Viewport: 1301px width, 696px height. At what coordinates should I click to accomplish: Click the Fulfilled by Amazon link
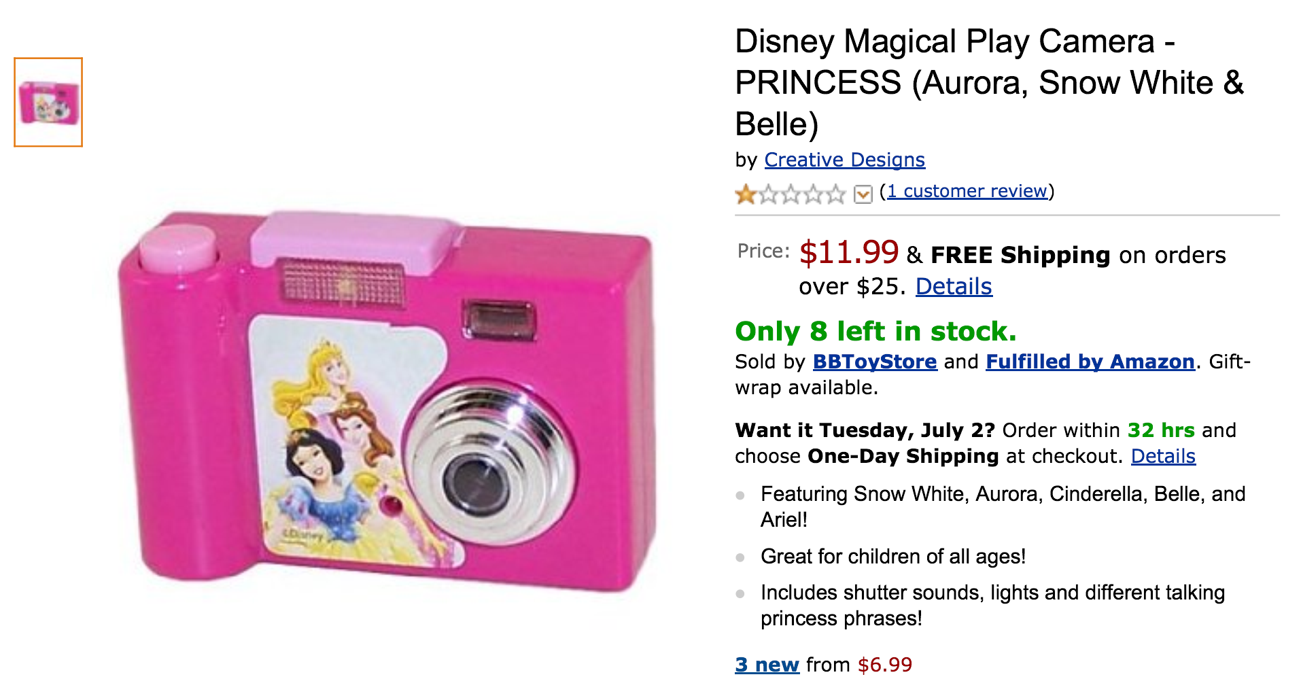(x=1090, y=362)
